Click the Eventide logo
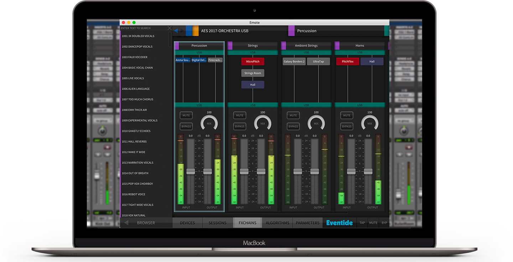This screenshot has width=513, height=262. 340,223
